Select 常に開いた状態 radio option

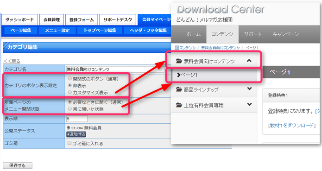point(70,108)
